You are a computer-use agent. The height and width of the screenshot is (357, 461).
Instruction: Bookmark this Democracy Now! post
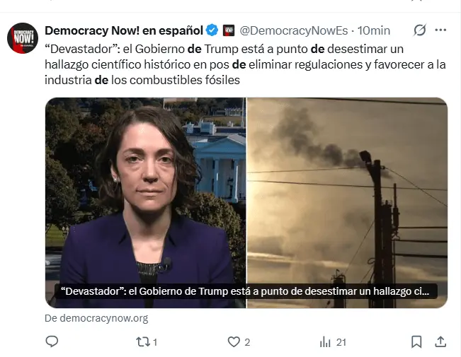coord(416,342)
